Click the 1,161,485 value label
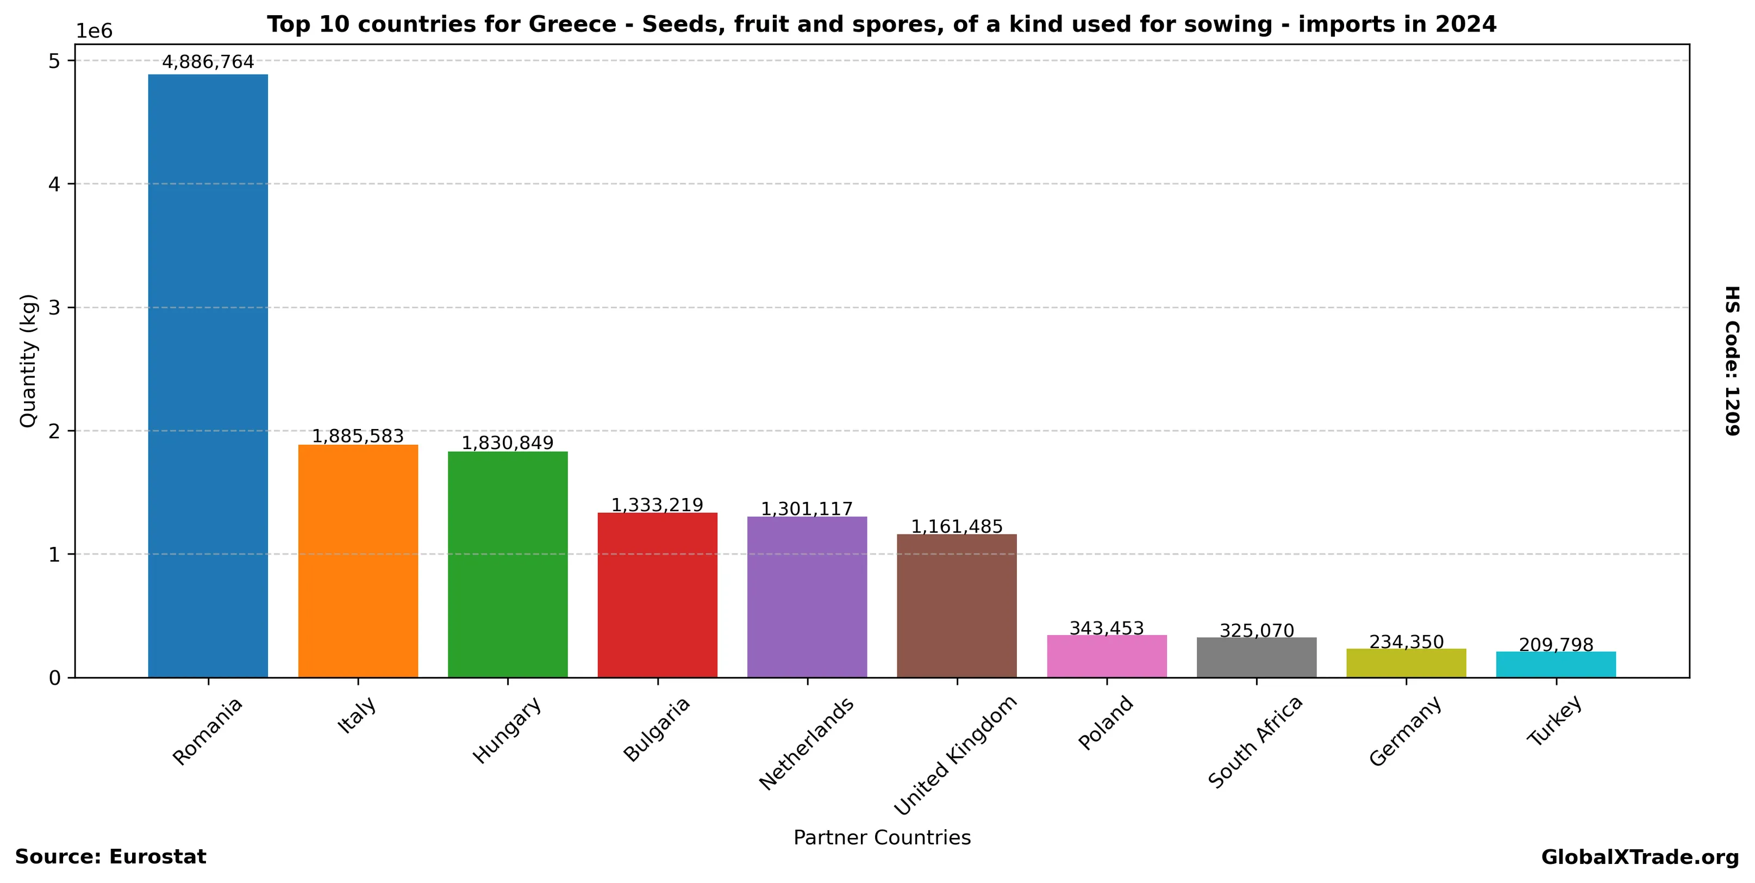Screen dimensions: 1755x883 click(x=957, y=527)
